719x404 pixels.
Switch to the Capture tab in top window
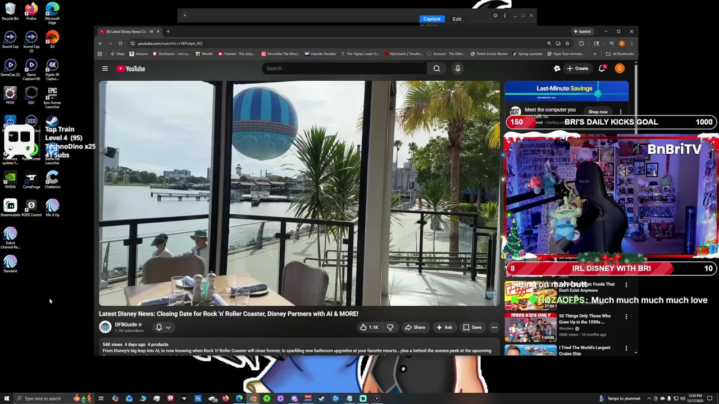(x=432, y=19)
